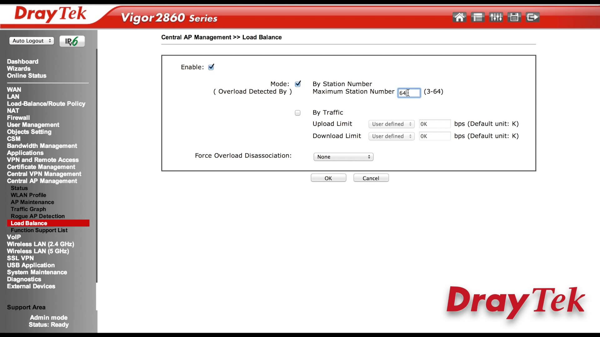Image resolution: width=600 pixels, height=337 pixels.
Task: Open the Firewall sidebar menu
Action: pyautogui.click(x=18, y=118)
